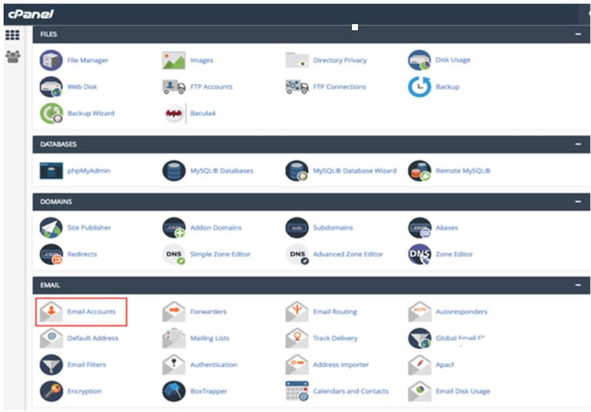Click the Mailing Lists icon
Viewport: 591px width, 412px height.
[x=174, y=338]
